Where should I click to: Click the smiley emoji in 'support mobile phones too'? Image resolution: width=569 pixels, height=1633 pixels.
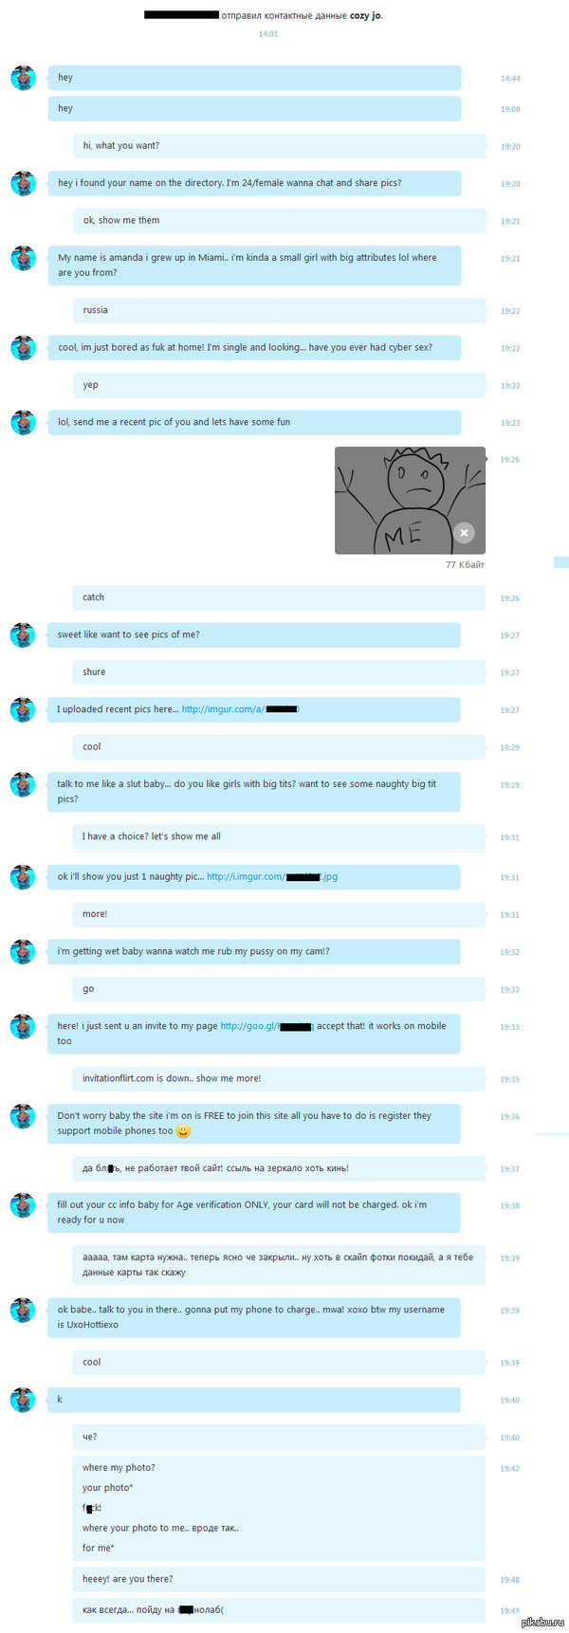[x=184, y=1131]
